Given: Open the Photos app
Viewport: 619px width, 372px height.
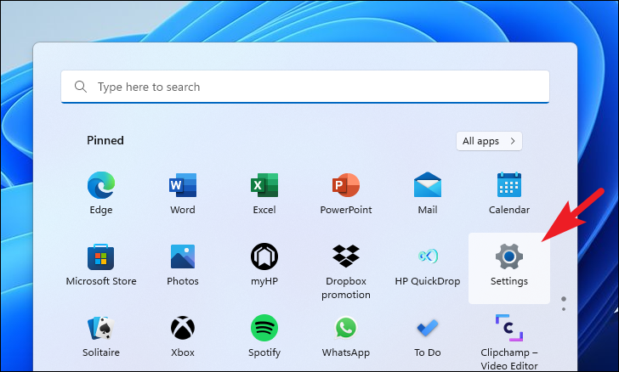Looking at the screenshot, I should [x=183, y=264].
